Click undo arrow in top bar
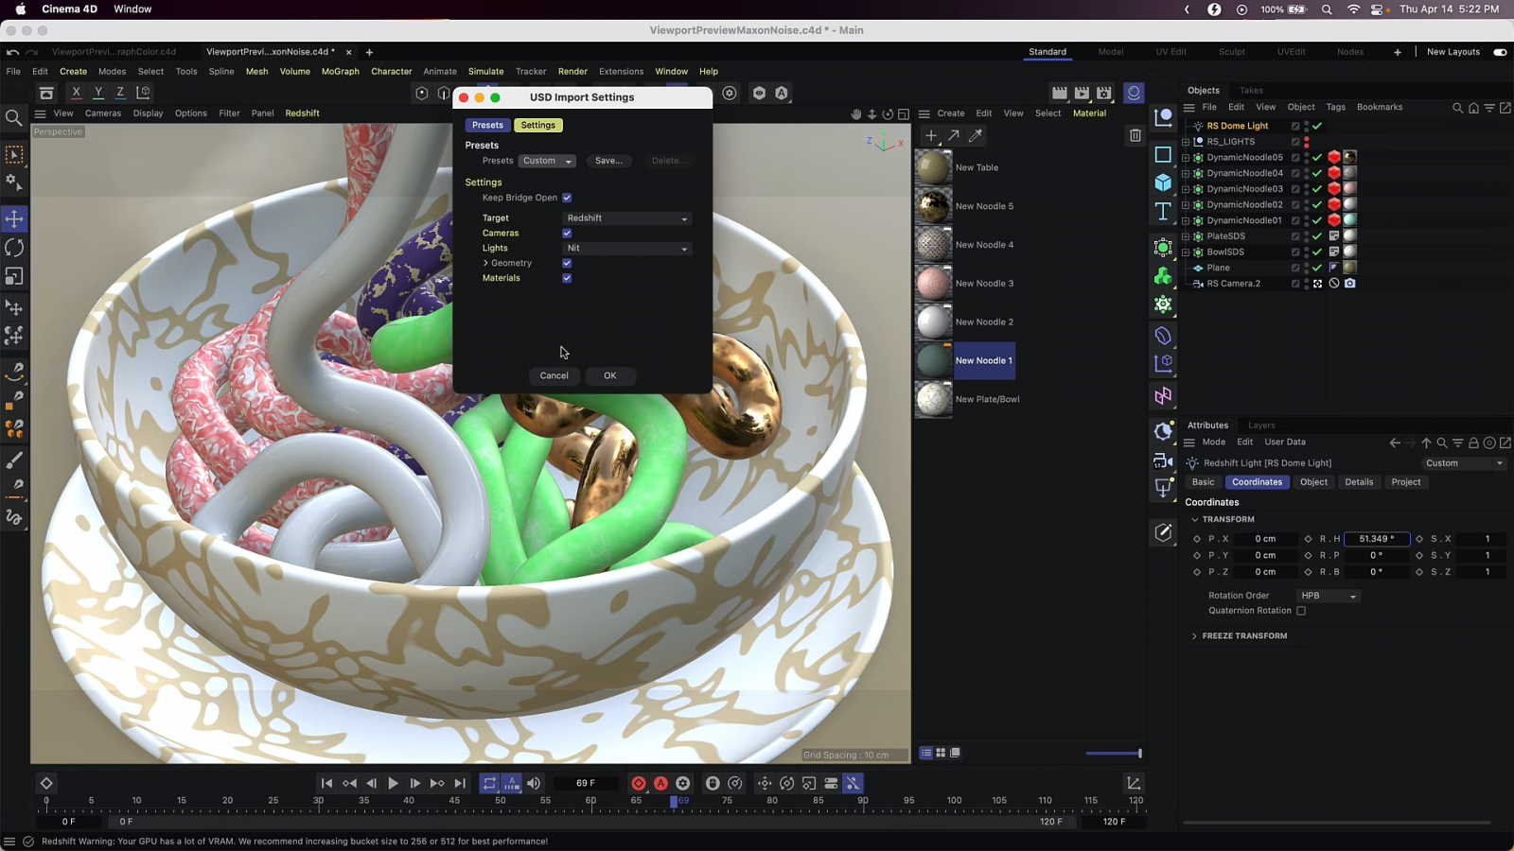Image resolution: width=1514 pixels, height=851 pixels. tap(12, 52)
